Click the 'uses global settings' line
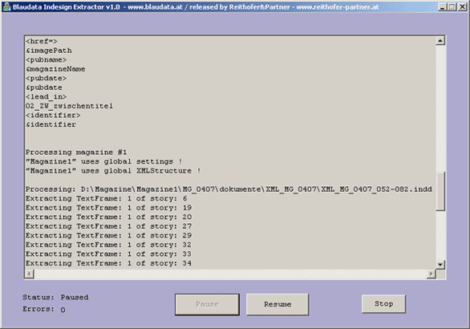 click(104, 161)
